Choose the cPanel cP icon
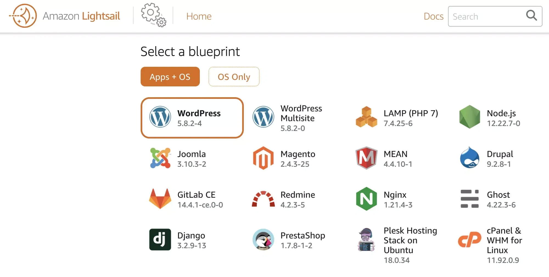This screenshot has width=549, height=277. pyautogui.click(x=470, y=239)
